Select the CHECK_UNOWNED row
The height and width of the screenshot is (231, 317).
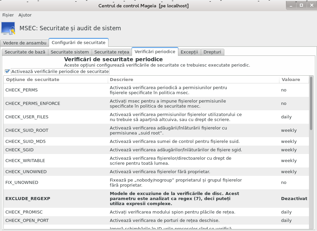156,172
